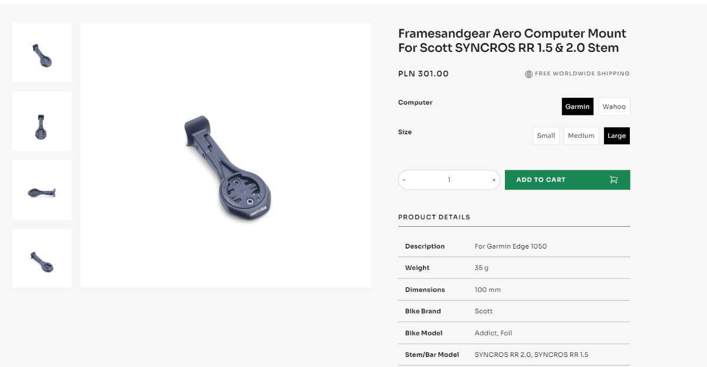
Task: Click the globe icon beside free shipping
Action: 528,74
